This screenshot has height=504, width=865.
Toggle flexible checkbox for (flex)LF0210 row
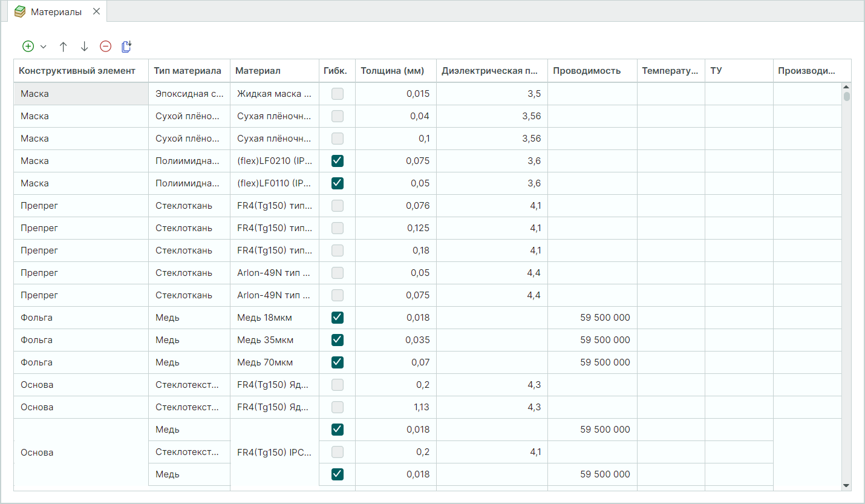[x=338, y=161]
